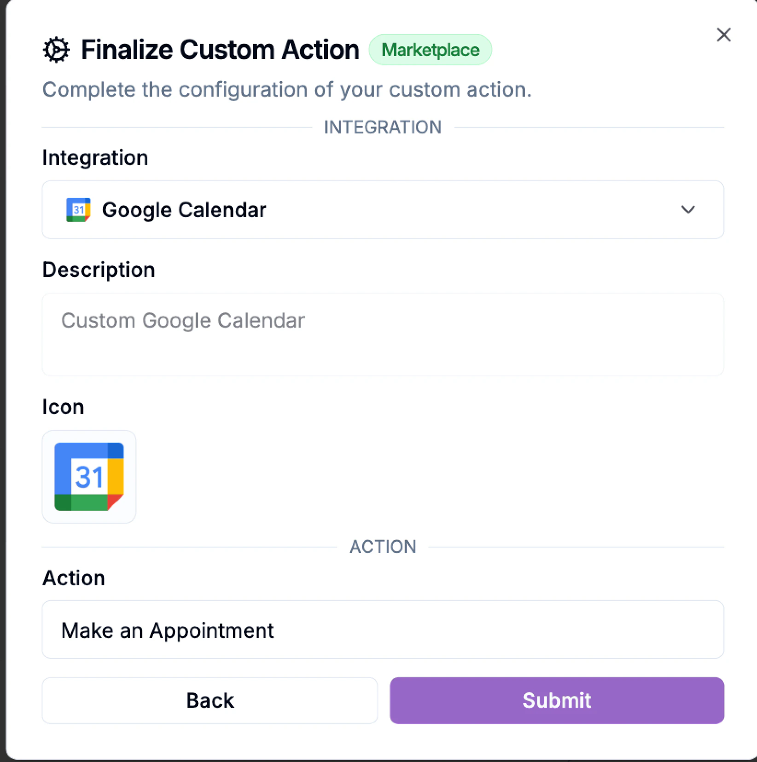Click the close X icon

click(x=724, y=35)
